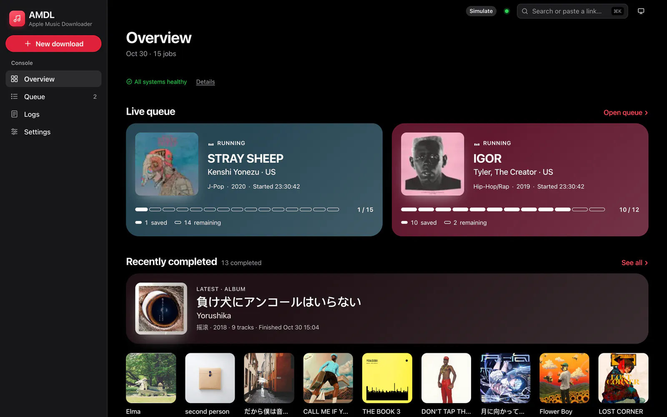Open the CALL ME IF Y... album thumbnail
667x417 pixels.
[328, 378]
